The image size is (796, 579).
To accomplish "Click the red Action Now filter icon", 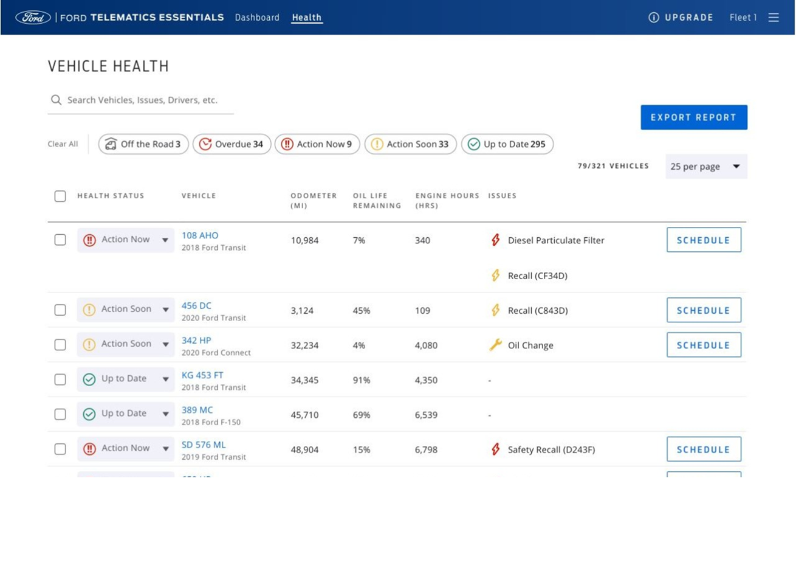I will point(287,144).
